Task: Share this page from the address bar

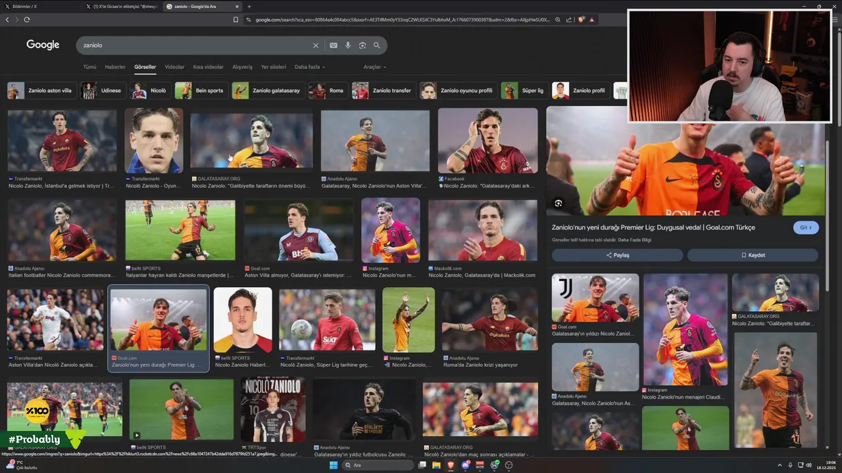Action: [x=568, y=20]
